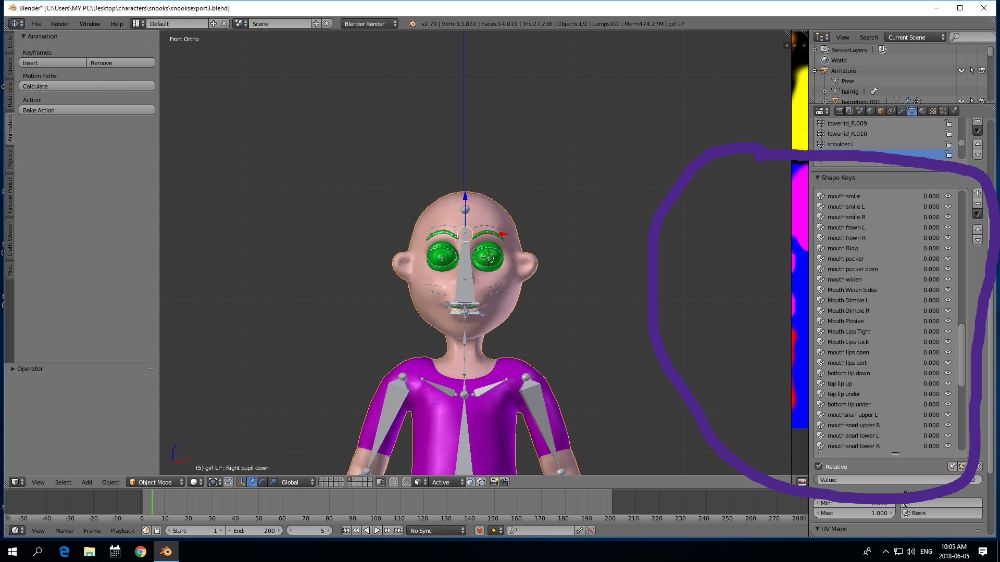Open the Scene properties tab

point(860,111)
